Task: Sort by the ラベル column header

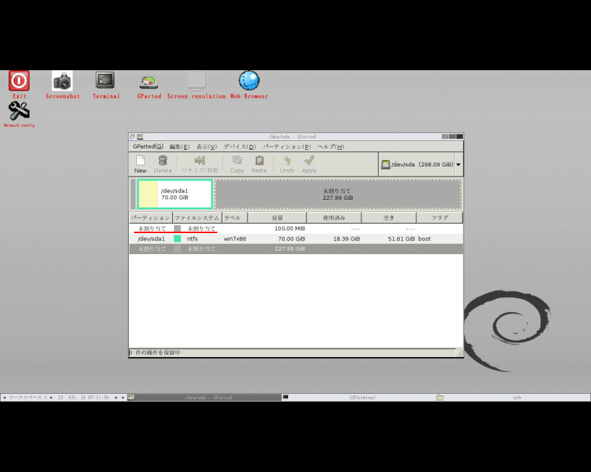Action: [235, 218]
